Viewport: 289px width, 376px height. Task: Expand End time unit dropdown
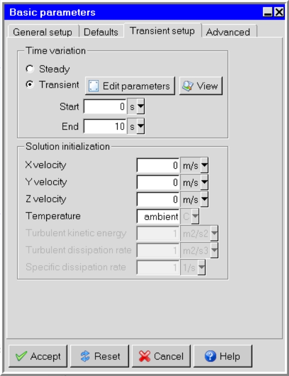[x=141, y=127]
